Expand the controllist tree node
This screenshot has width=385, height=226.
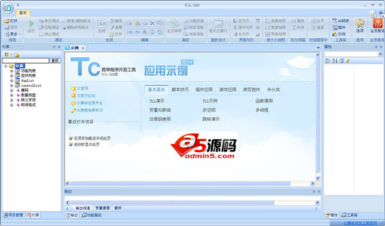tap(11, 85)
